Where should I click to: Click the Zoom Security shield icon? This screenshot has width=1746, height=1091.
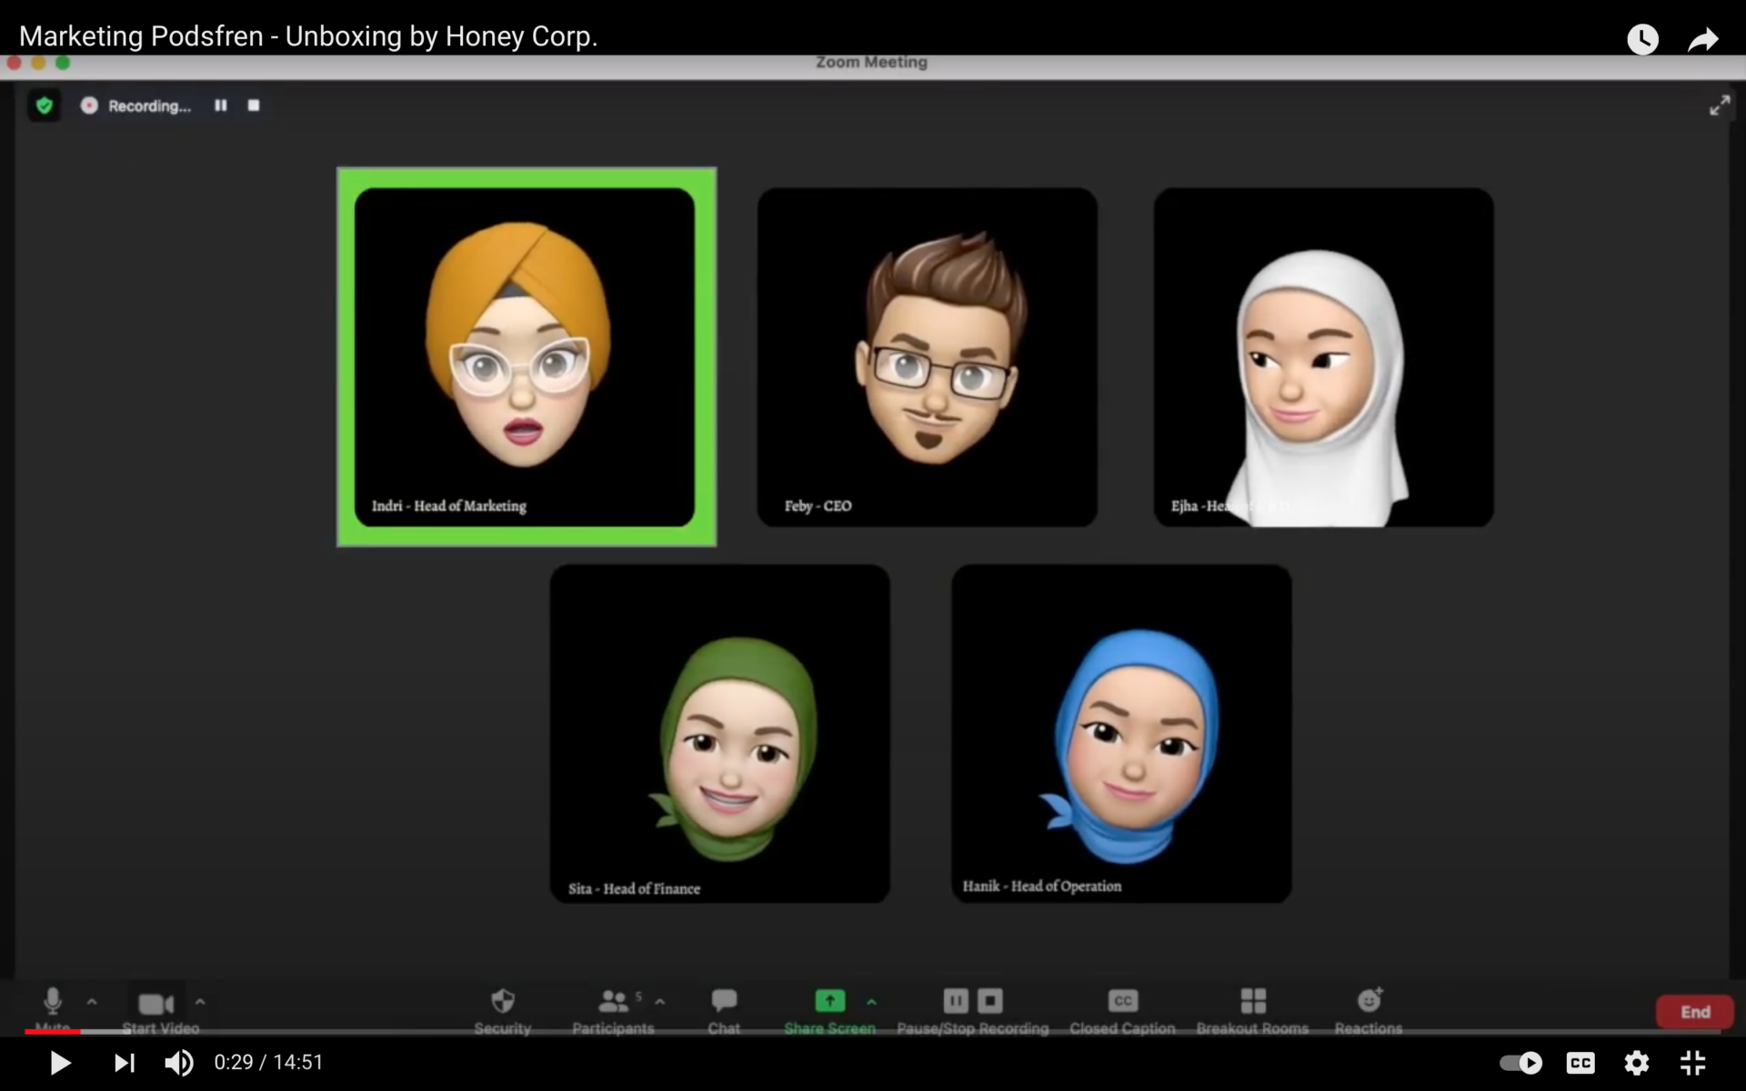(x=502, y=1001)
